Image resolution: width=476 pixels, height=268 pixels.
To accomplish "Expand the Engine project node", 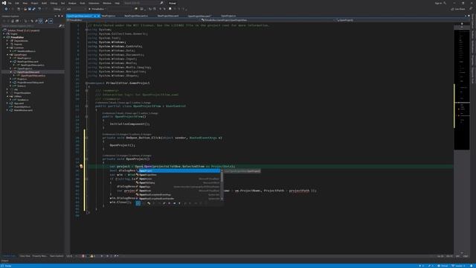I will click(x=4, y=34).
